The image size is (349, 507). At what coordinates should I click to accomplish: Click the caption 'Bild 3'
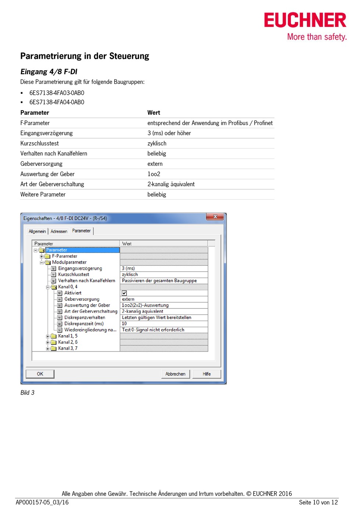pyautogui.click(x=28, y=393)
